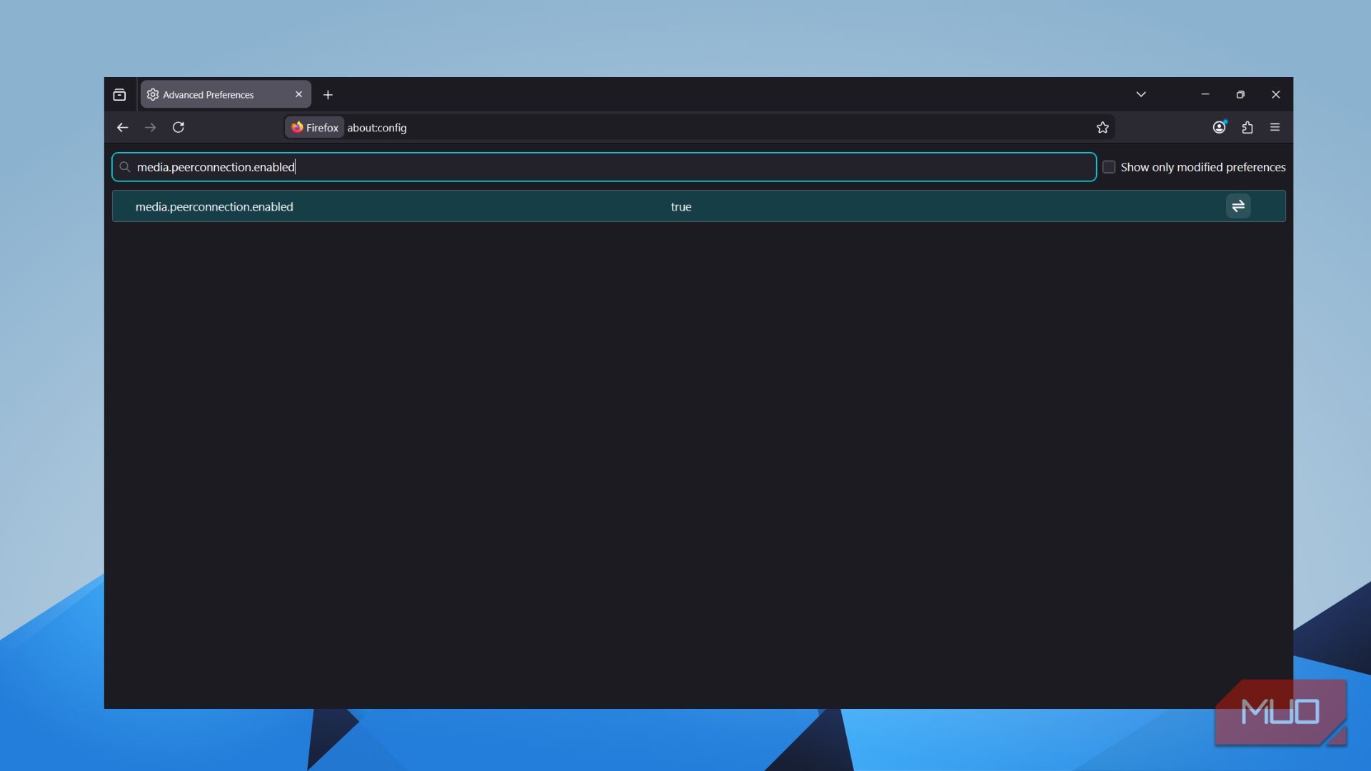Screen dimensions: 1371x771
Task: Restore down the Firefox window
Action: pos(1240,94)
